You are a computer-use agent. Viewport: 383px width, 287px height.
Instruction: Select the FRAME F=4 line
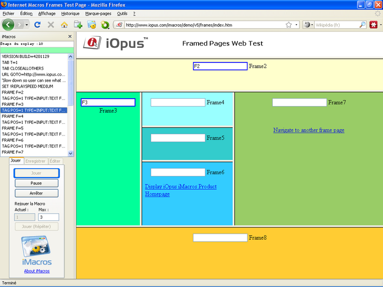pyautogui.click(x=34, y=116)
